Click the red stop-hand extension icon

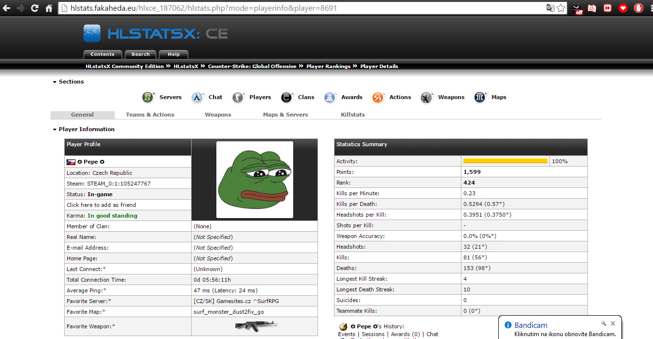(639, 8)
